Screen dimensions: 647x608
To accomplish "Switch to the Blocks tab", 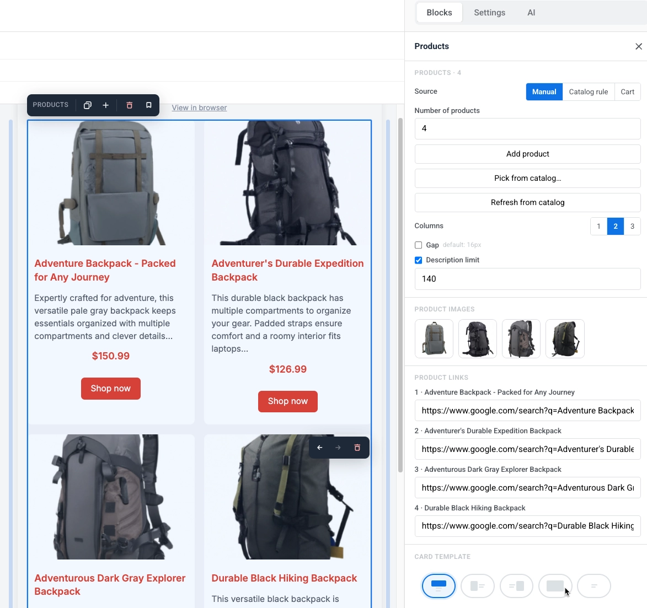I will click(x=439, y=13).
